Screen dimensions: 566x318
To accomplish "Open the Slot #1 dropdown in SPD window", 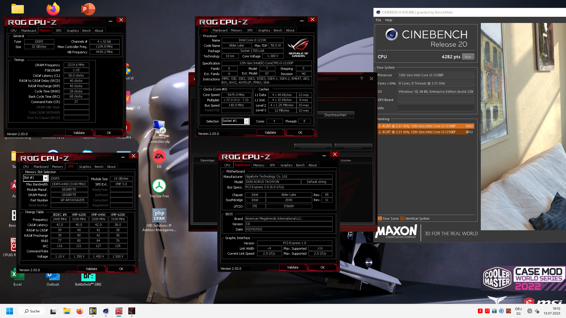I will [45, 178].
